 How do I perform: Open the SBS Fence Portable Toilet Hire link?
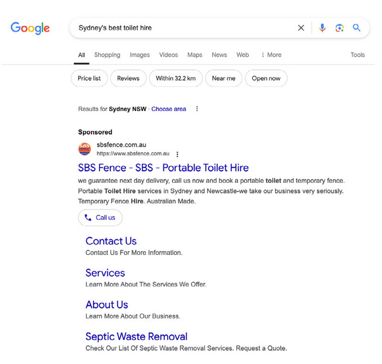click(x=163, y=168)
